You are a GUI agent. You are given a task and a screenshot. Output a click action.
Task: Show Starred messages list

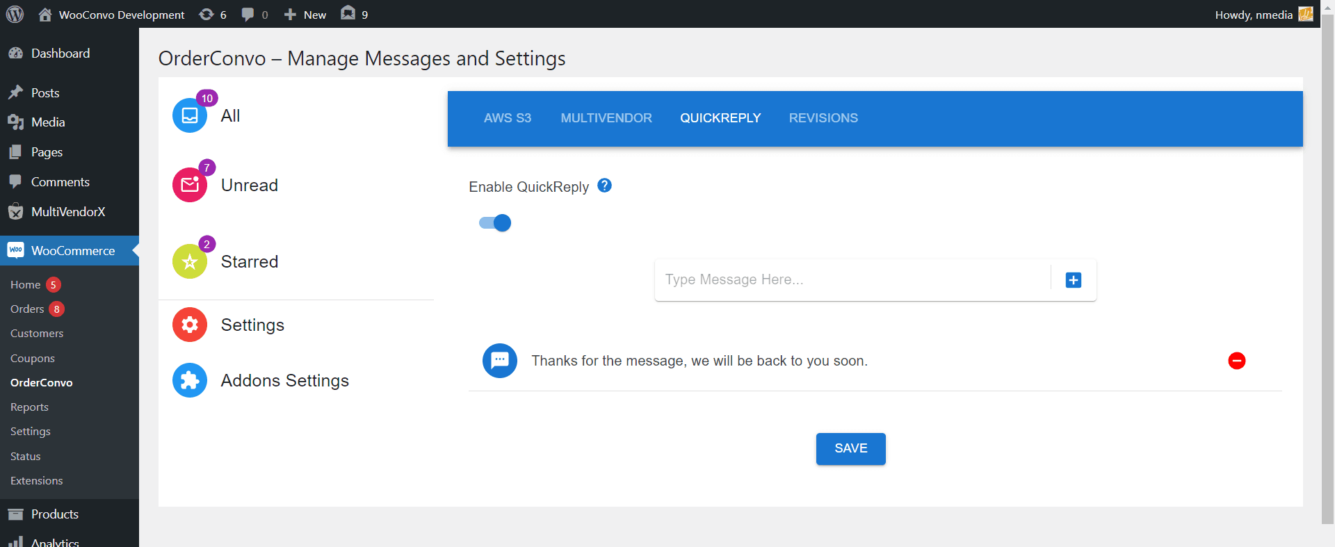(x=250, y=262)
